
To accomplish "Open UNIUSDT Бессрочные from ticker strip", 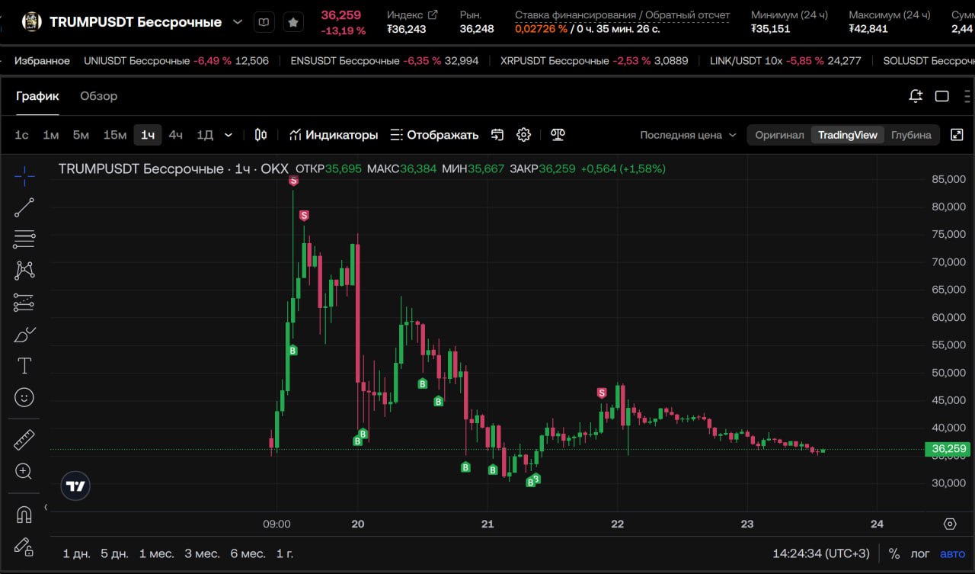I will pos(176,61).
